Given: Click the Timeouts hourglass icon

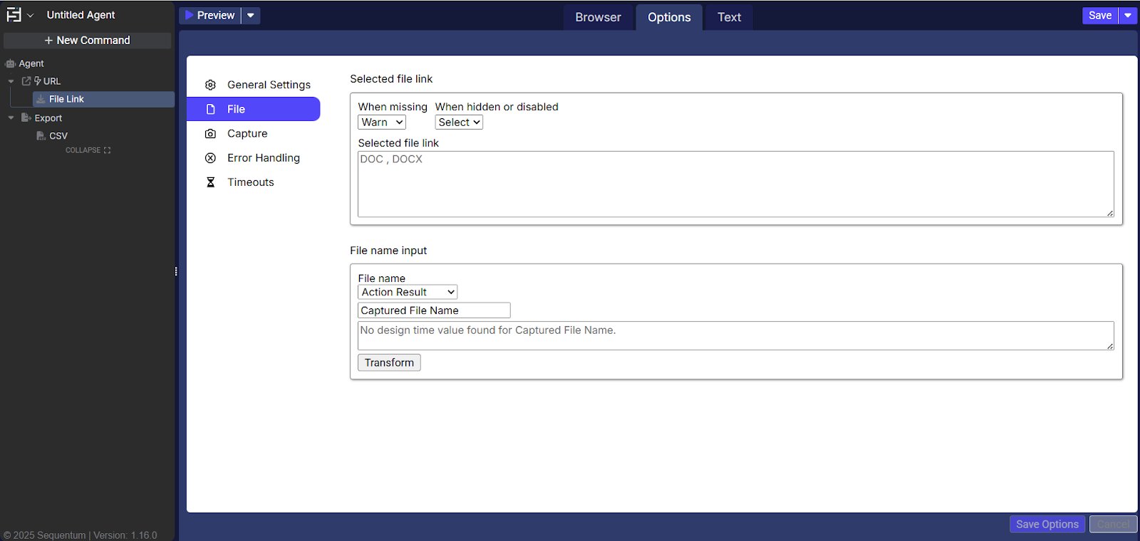Looking at the screenshot, I should pos(210,182).
